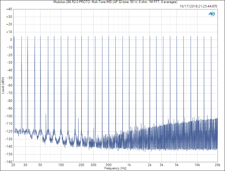Select the timestamp '10/17/2018 21:25:44.670'

[x=198, y=6]
